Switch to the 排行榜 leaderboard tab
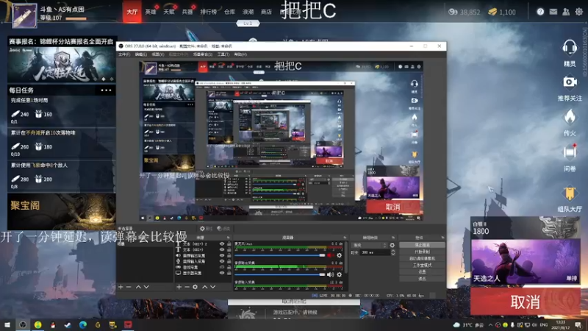Viewport: 588px width, 331px height. (209, 12)
